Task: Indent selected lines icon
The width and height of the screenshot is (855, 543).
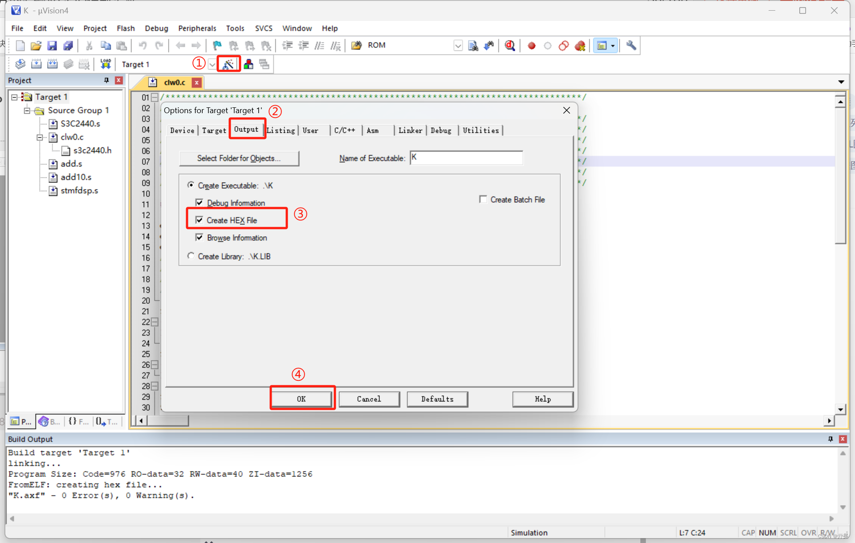Action: coord(287,45)
